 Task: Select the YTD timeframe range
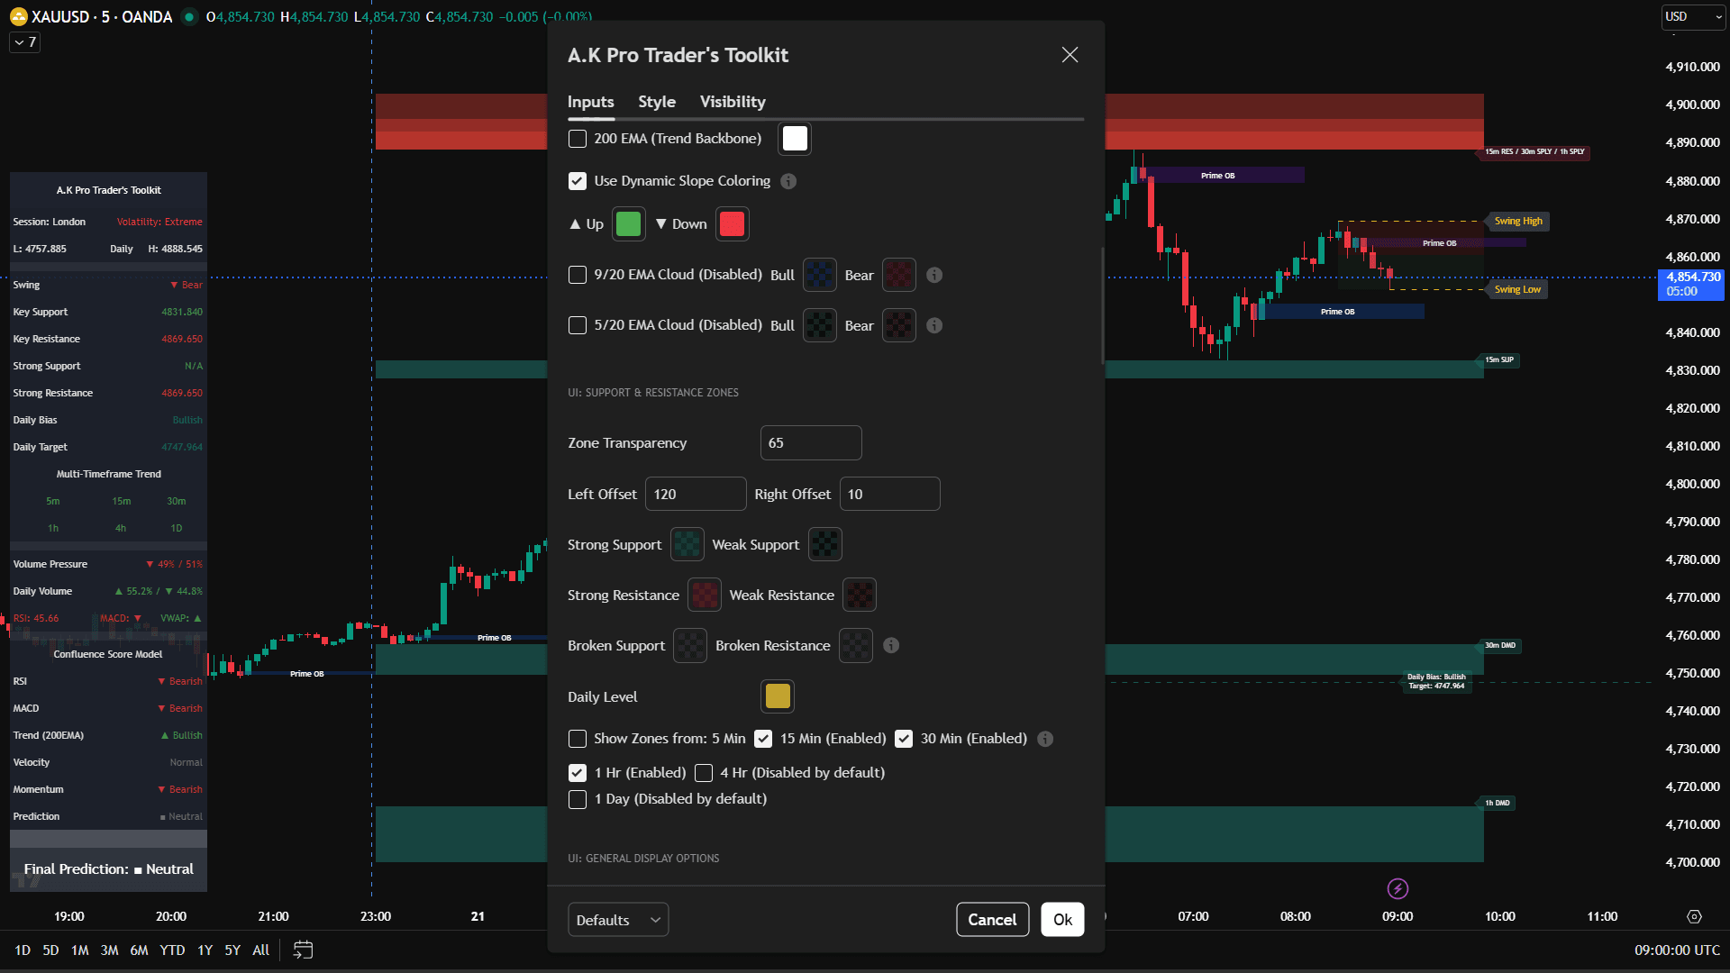(x=172, y=950)
